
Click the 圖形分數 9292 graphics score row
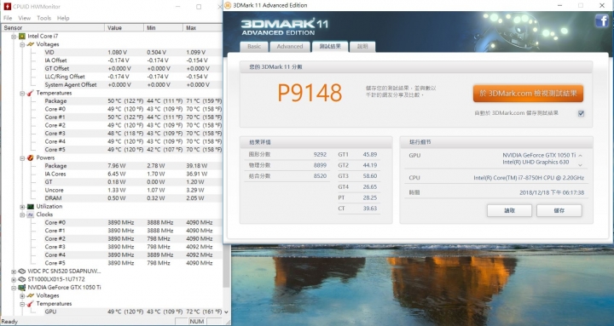[x=287, y=155]
